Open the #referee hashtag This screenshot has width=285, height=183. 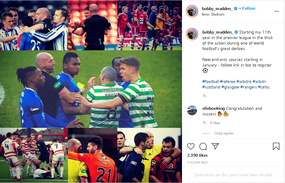tap(227, 81)
